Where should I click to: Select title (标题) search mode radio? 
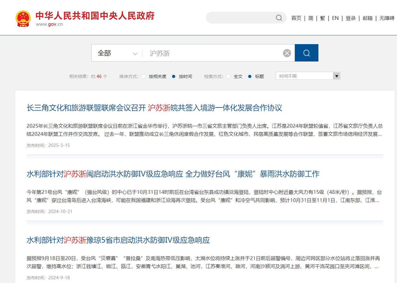tap(250, 77)
